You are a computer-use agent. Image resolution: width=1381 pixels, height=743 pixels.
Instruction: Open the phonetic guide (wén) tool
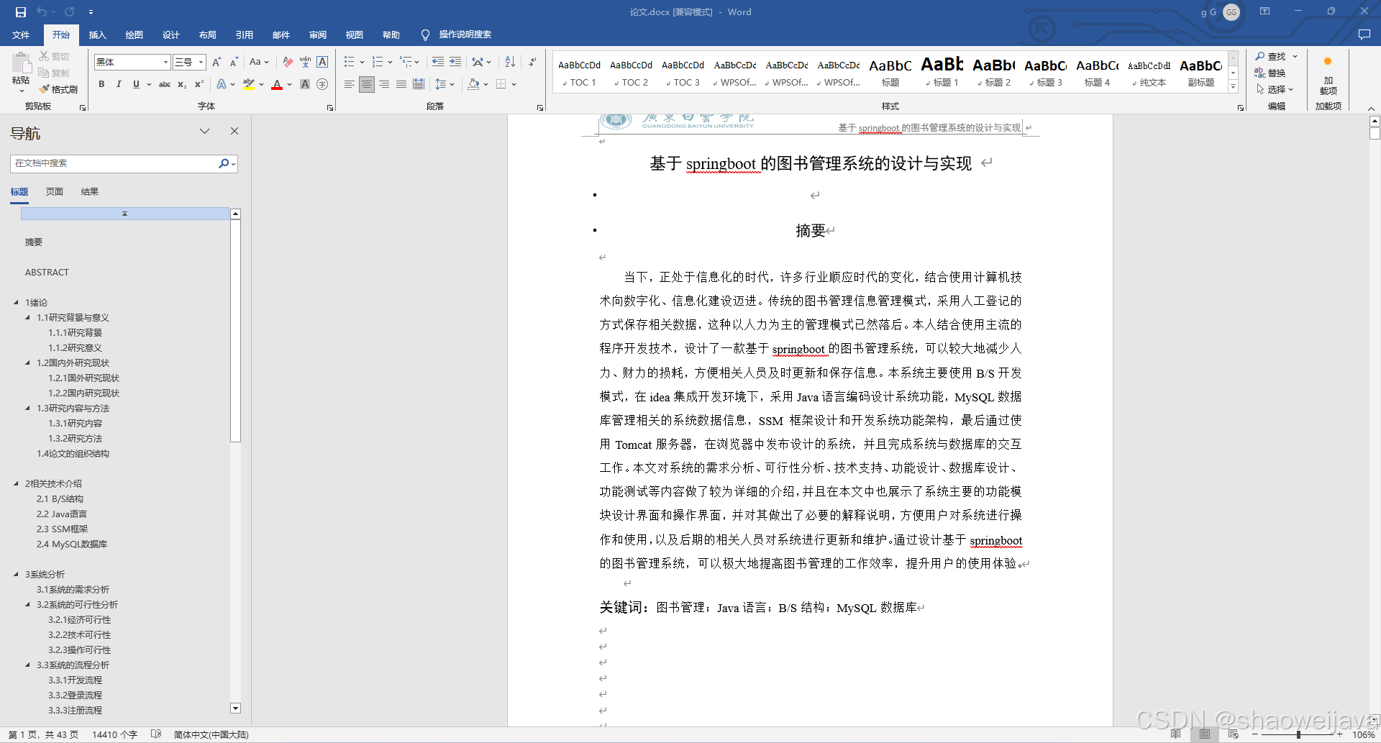pyautogui.click(x=305, y=62)
